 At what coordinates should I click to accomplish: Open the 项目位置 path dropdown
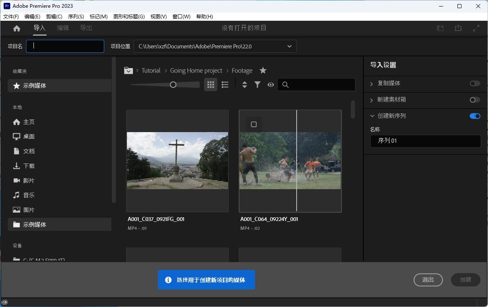(x=215, y=46)
